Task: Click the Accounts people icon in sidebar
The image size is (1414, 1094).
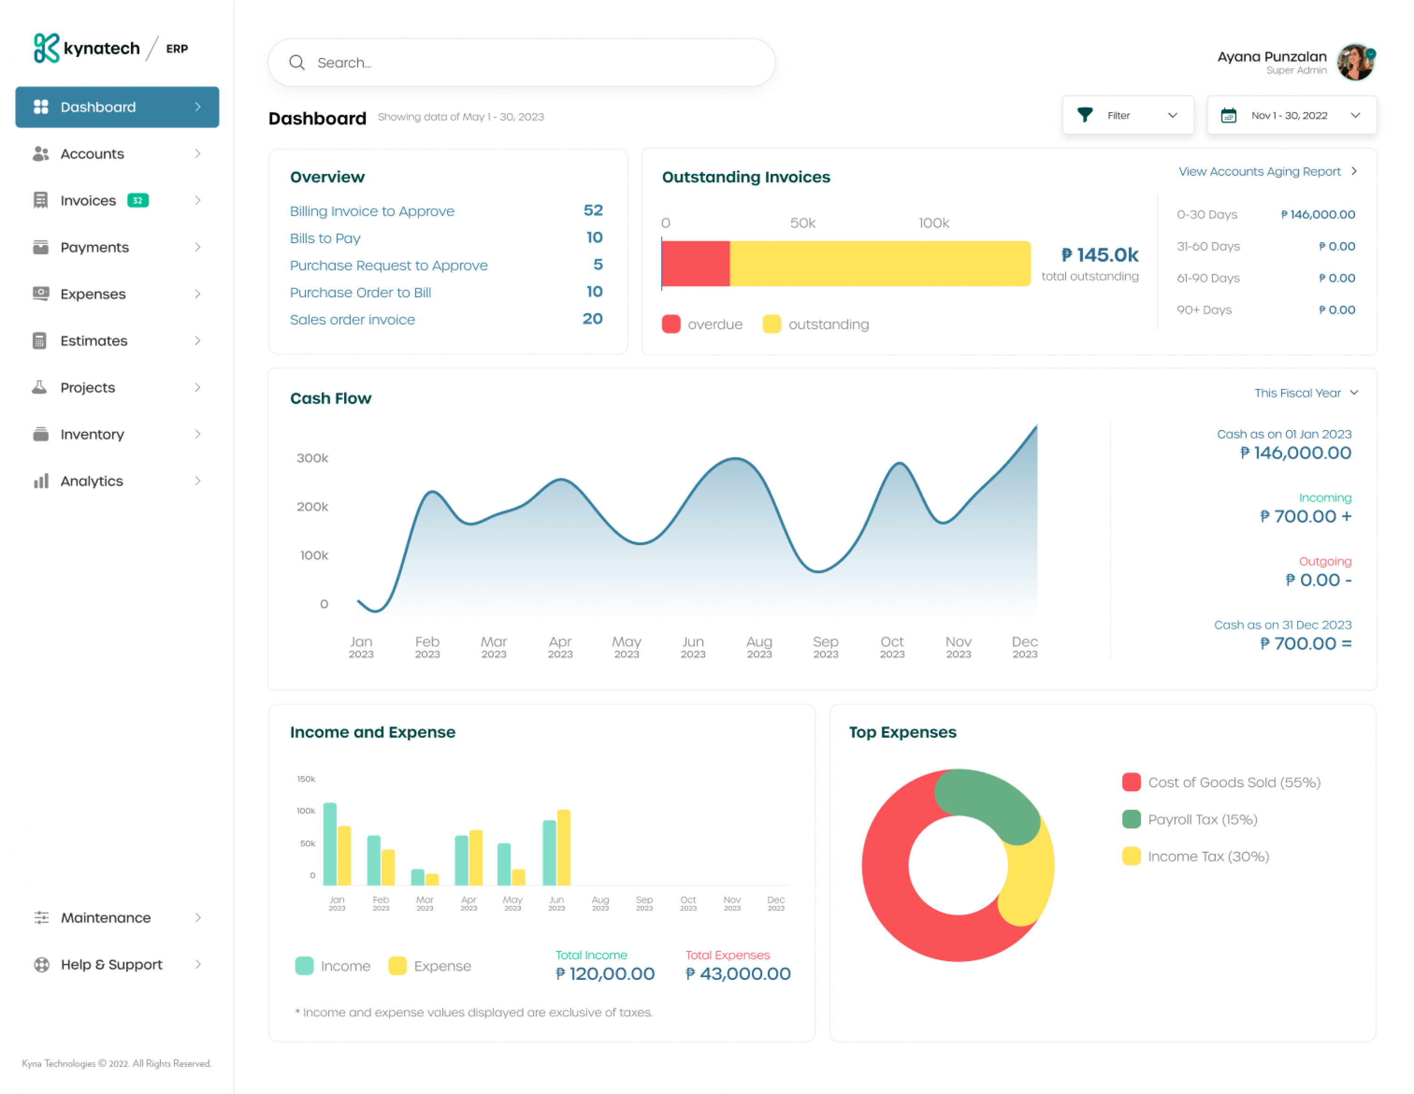Action: (x=41, y=154)
